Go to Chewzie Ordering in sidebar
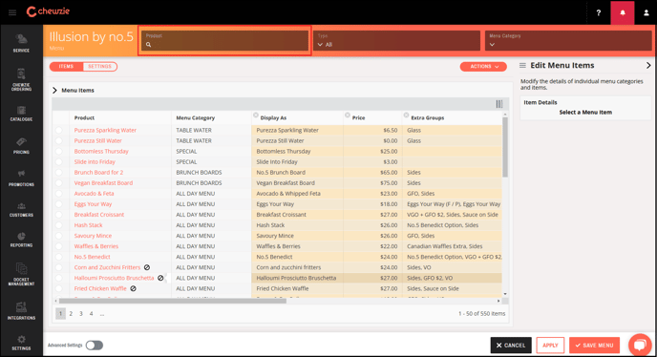This screenshot has width=657, height=357. click(21, 79)
